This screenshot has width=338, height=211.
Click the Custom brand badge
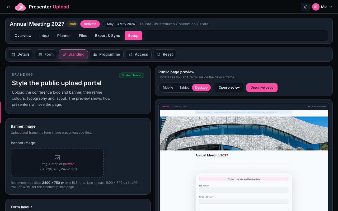coord(132,75)
